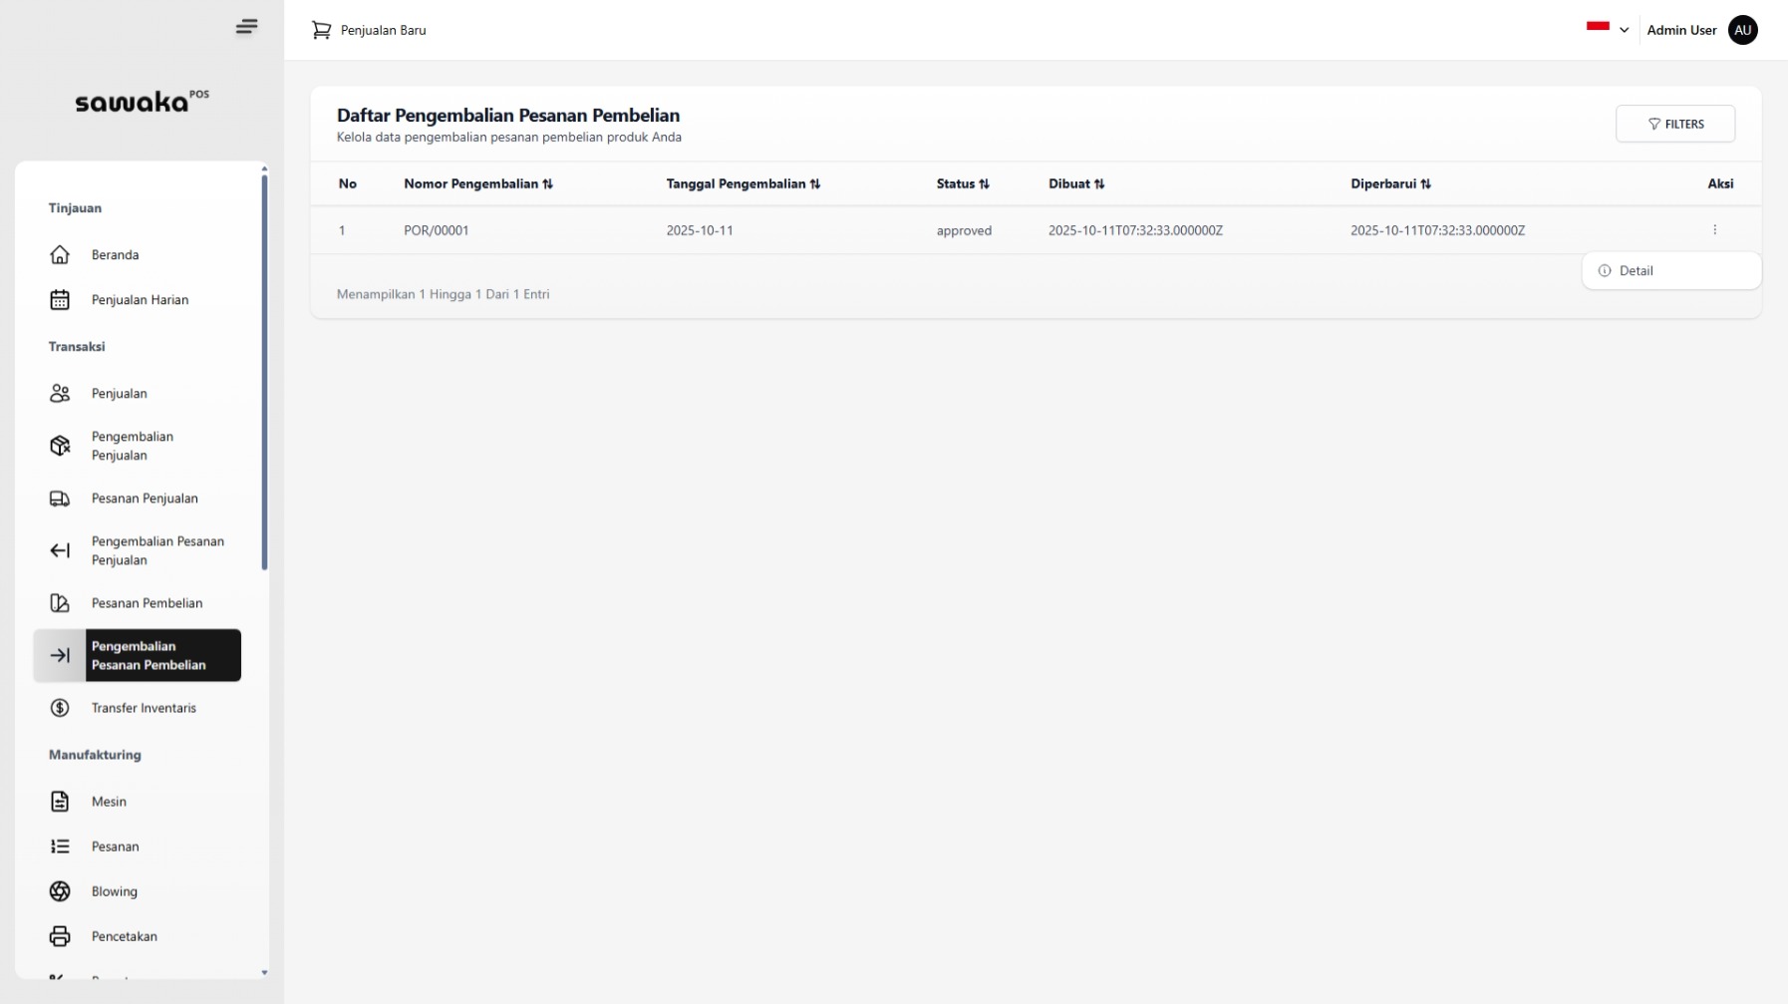Image resolution: width=1788 pixels, height=1004 pixels.
Task: Click the Beranda home icon
Action: (x=60, y=255)
